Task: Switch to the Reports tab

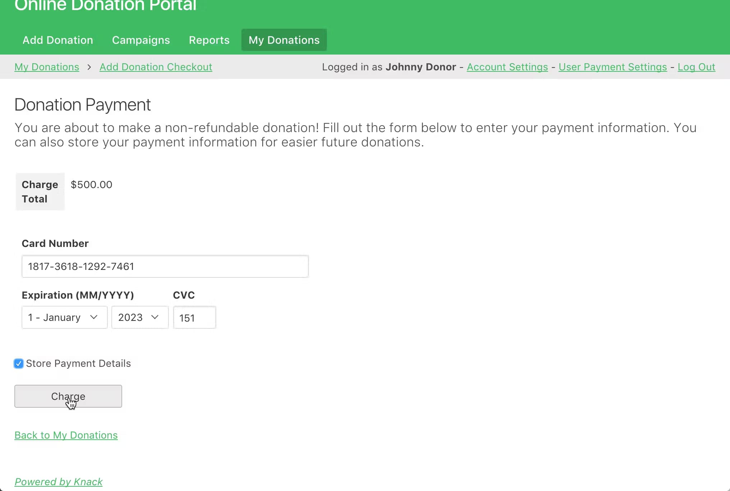Action: point(209,40)
